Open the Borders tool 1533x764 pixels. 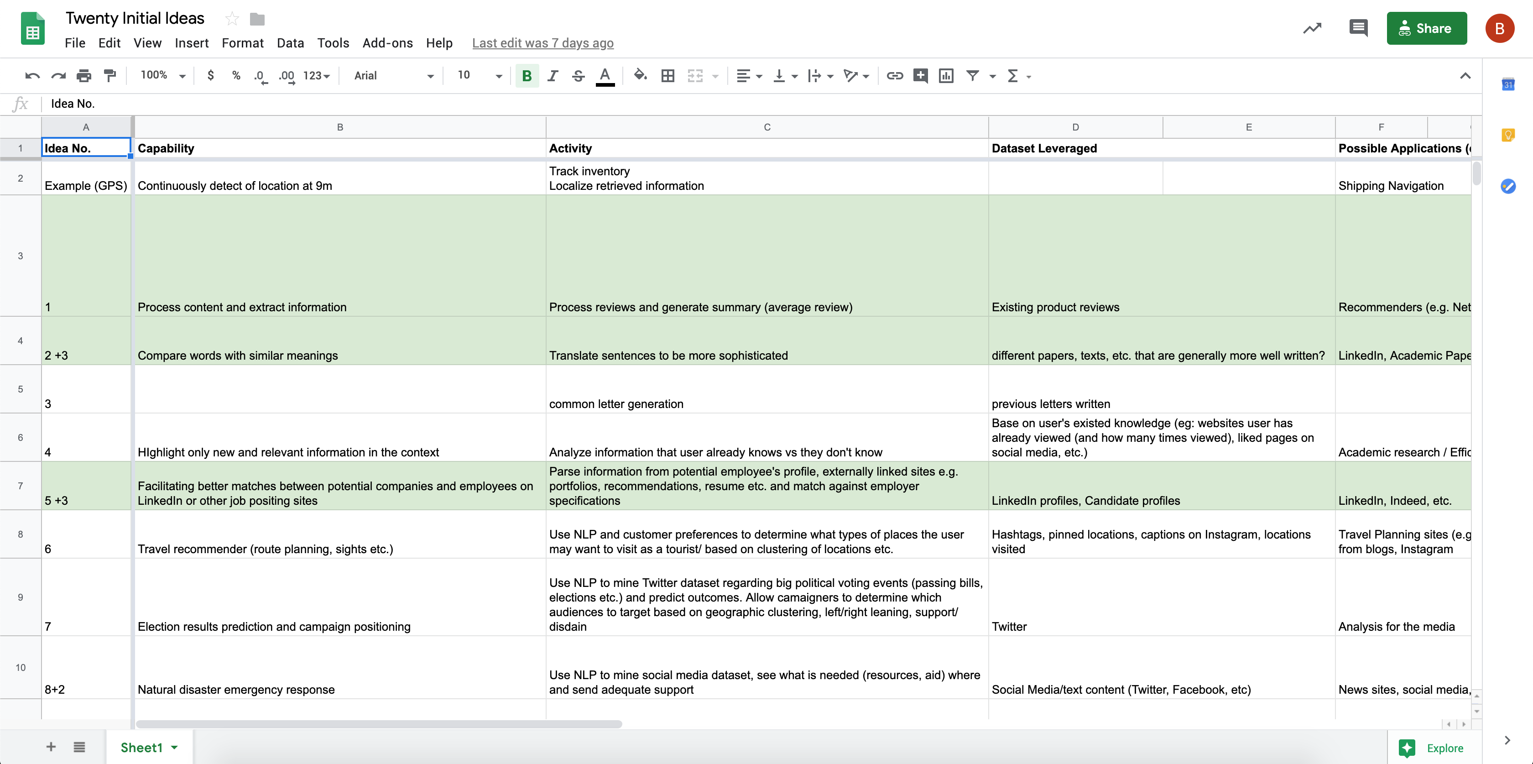[667, 76]
